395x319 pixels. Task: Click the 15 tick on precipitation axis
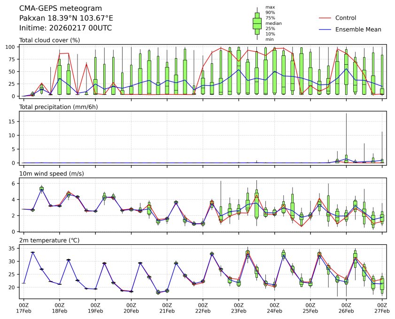[14, 122]
